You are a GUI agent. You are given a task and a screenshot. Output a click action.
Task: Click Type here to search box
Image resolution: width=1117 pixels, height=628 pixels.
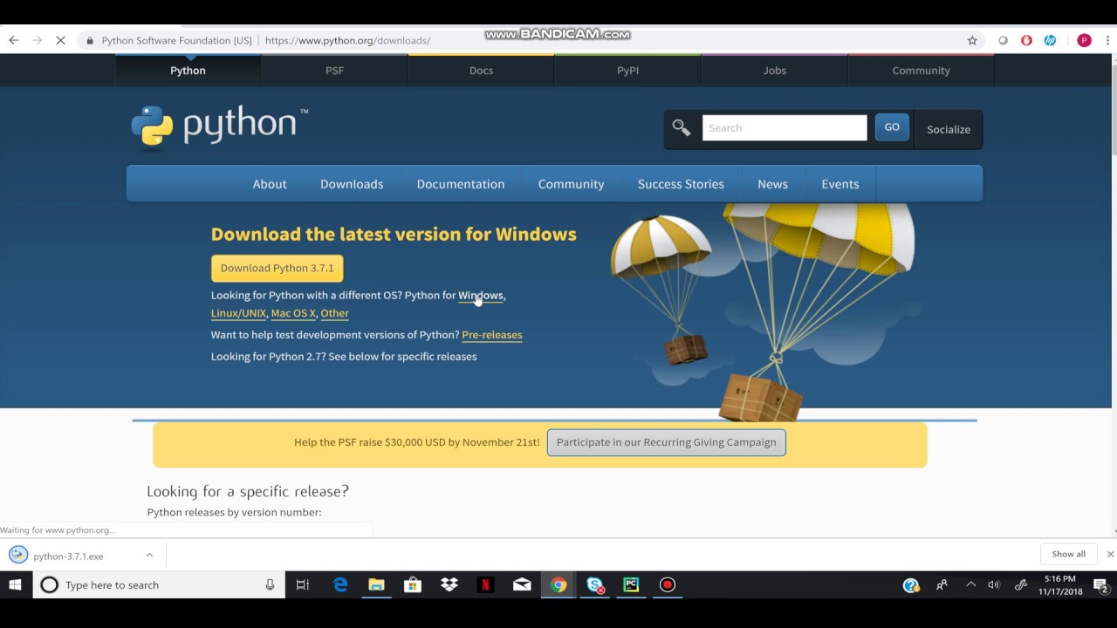159,584
